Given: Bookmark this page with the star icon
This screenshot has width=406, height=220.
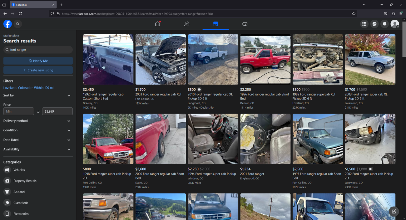Looking at the screenshot, I should (x=354, y=14).
